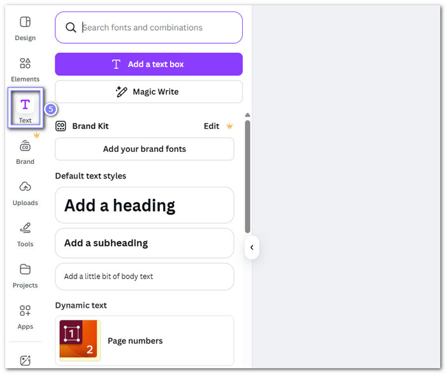Click the image generator icon at sidebar bottom

(x=25, y=361)
